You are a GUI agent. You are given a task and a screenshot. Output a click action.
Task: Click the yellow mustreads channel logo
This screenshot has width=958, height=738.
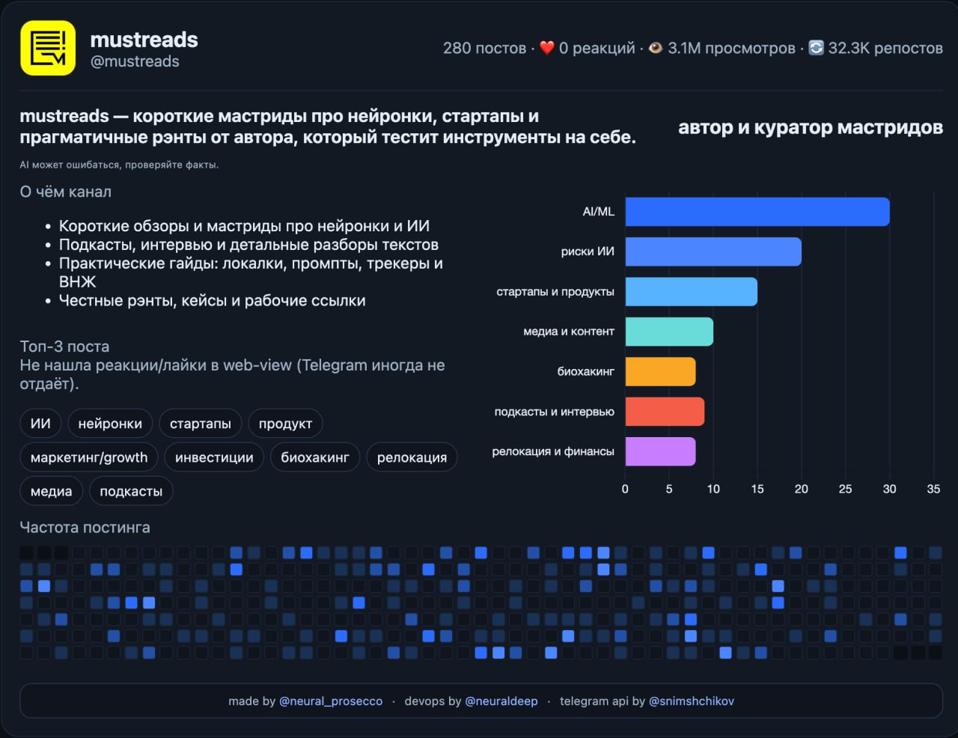[48, 48]
